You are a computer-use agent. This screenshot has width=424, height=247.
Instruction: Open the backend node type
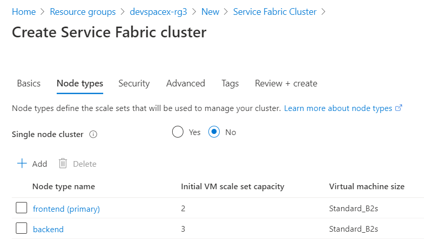point(48,229)
